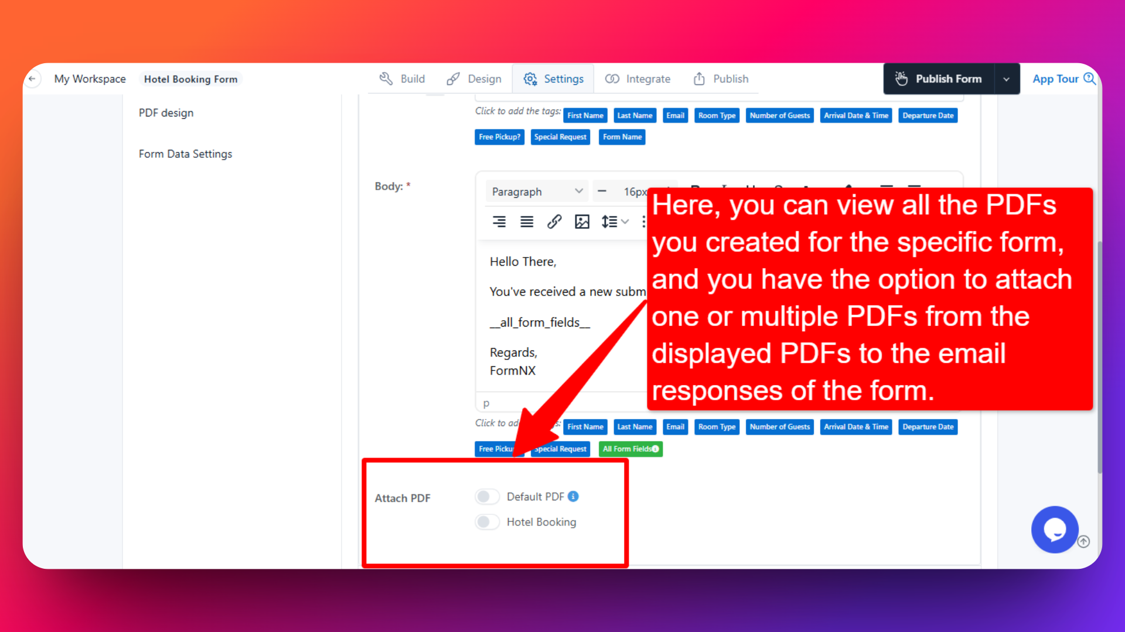Open the Integrate tab
Image resolution: width=1125 pixels, height=632 pixels.
coord(638,79)
